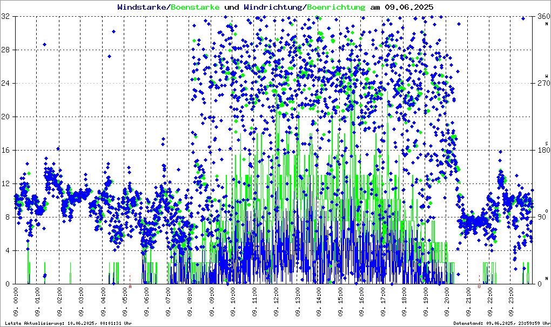Click the '09. 00:00' time axis label
The height and width of the screenshot is (327, 551).
click(x=17, y=303)
